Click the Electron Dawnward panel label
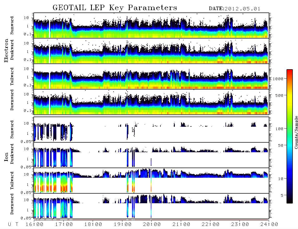Viewport: 298px width, 229px height. [x=12, y=100]
